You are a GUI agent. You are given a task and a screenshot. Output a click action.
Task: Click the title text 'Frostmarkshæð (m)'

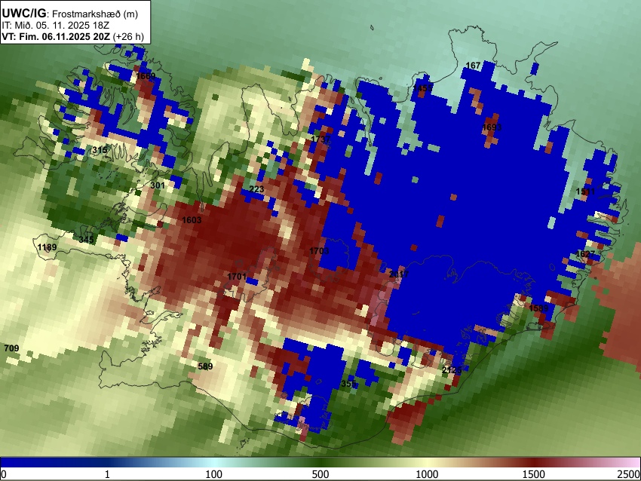(x=95, y=14)
